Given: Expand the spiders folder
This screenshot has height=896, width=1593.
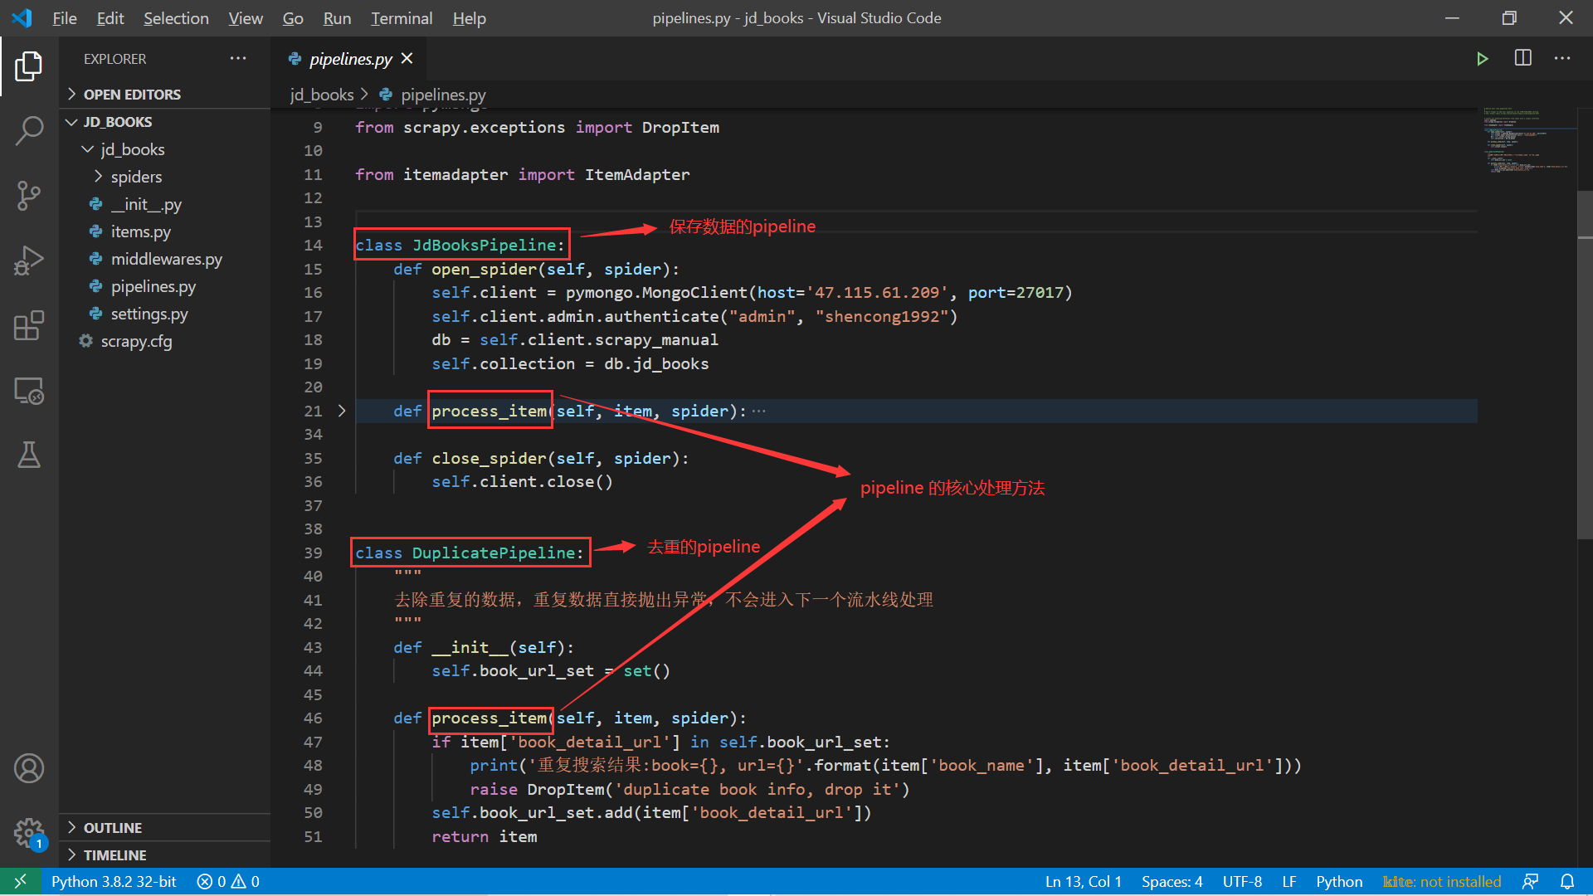Looking at the screenshot, I should [x=136, y=177].
